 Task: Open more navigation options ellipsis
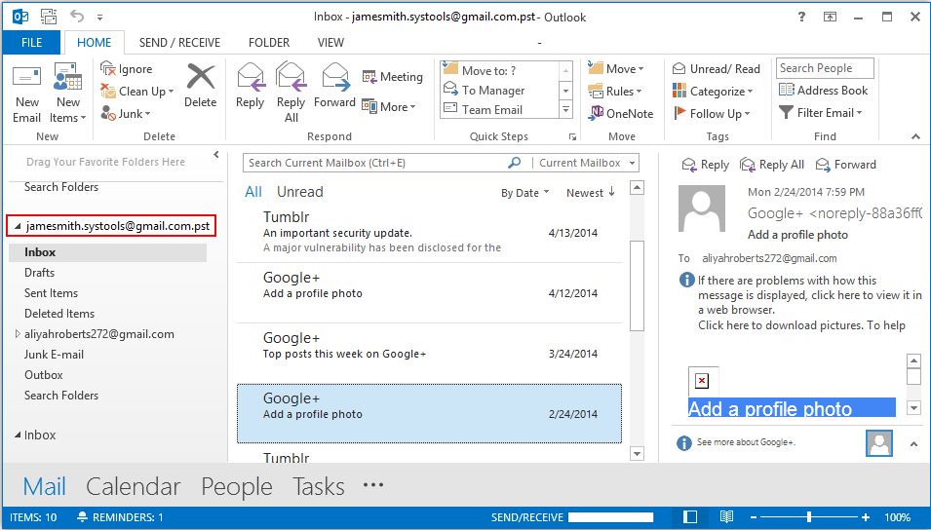click(372, 485)
